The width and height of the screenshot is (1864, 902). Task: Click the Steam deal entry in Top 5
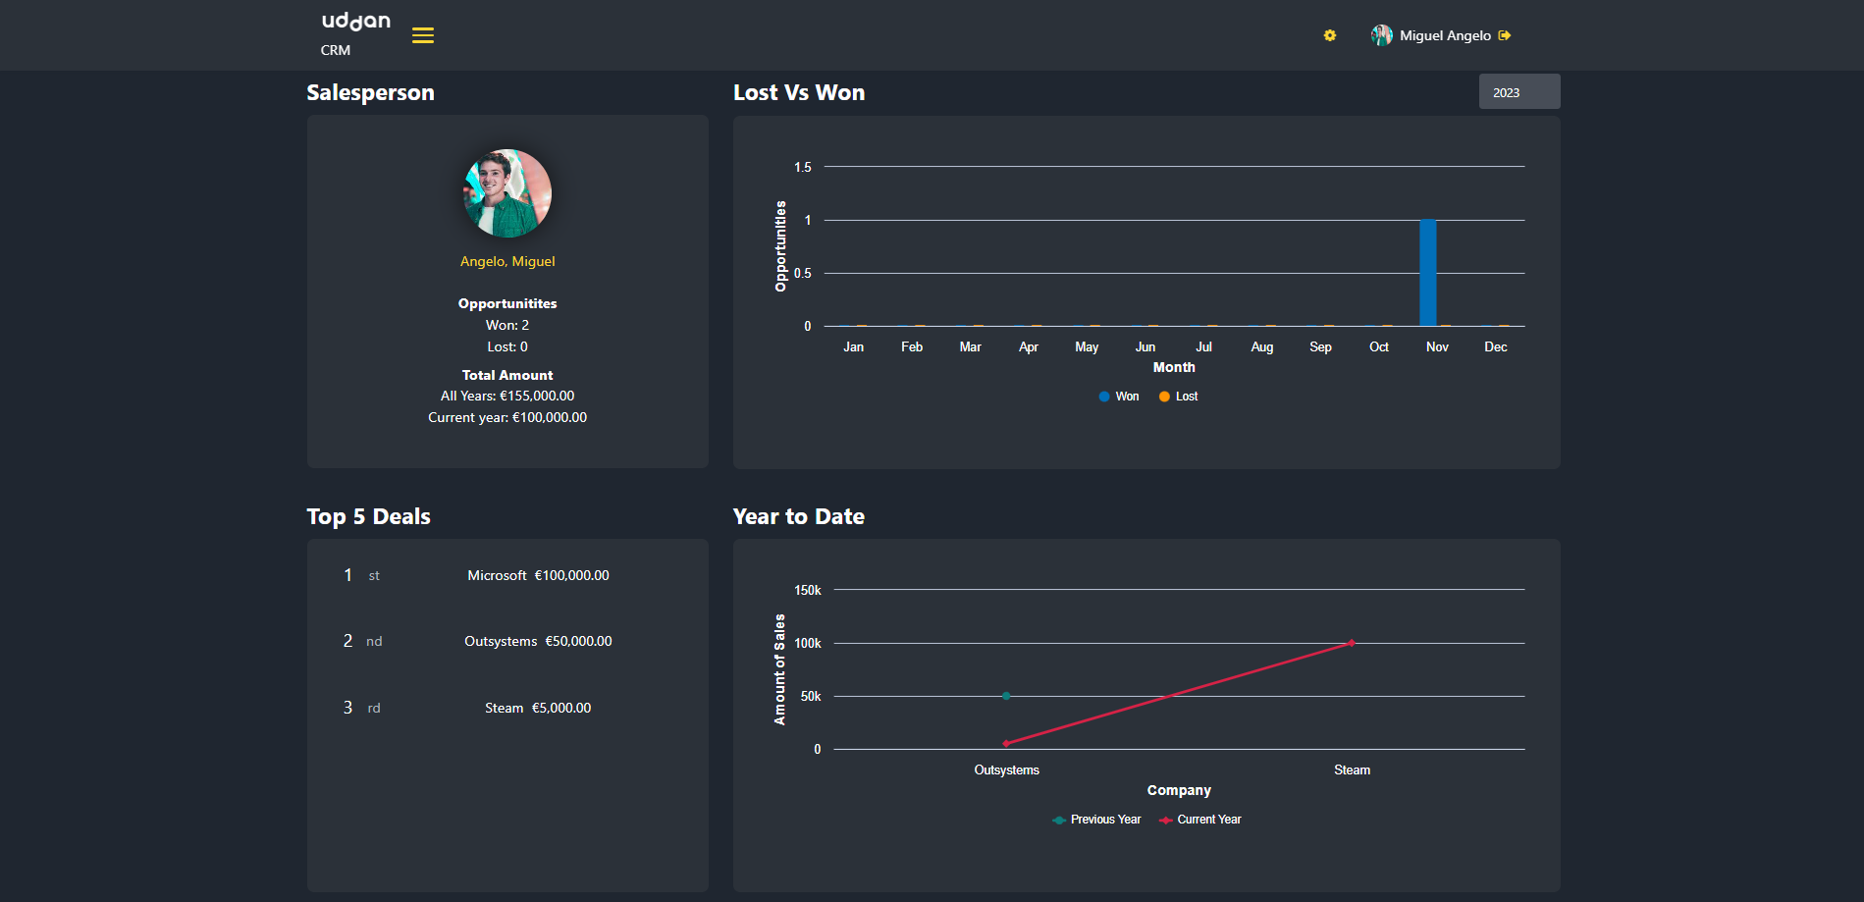pyautogui.click(x=538, y=708)
